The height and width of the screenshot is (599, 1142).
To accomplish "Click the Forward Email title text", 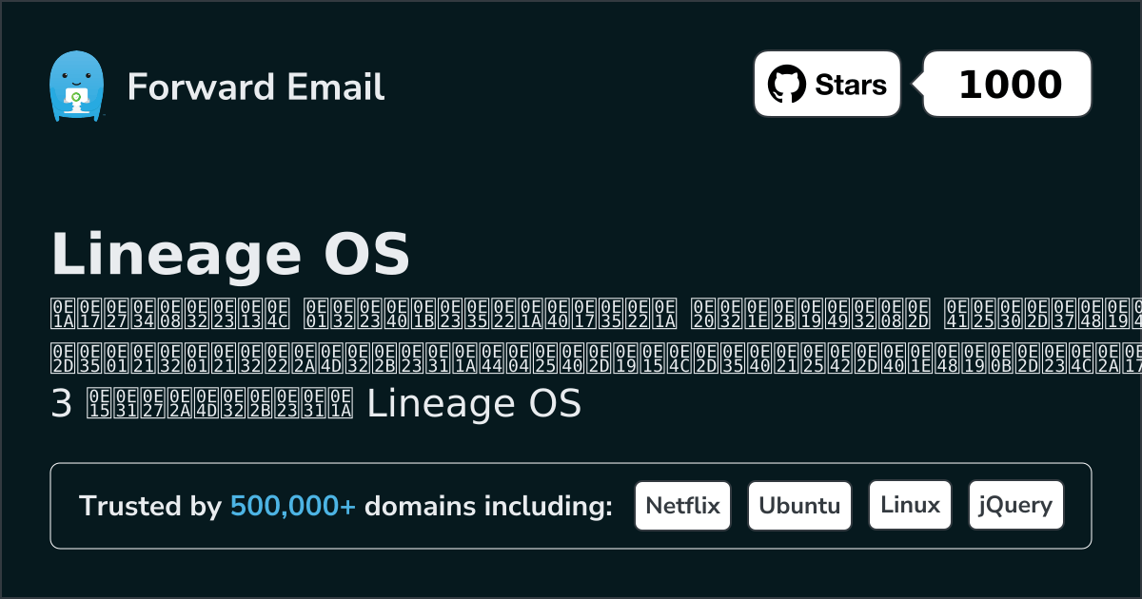I will point(255,87).
